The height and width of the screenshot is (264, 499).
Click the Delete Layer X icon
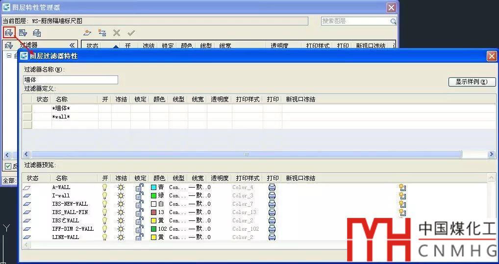[x=117, y=32]
